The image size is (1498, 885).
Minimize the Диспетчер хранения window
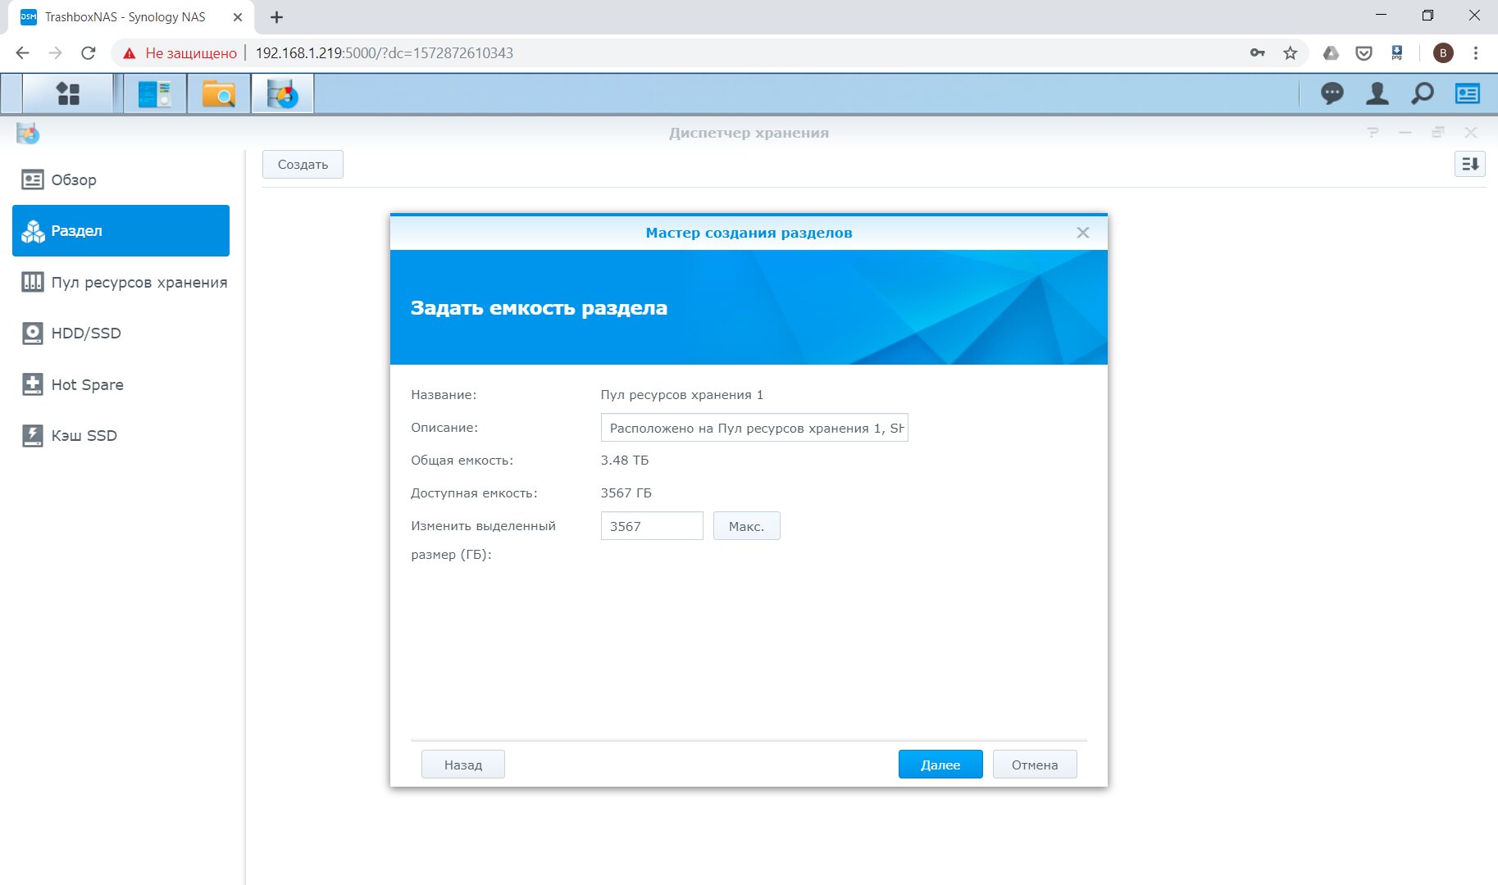1405,133
